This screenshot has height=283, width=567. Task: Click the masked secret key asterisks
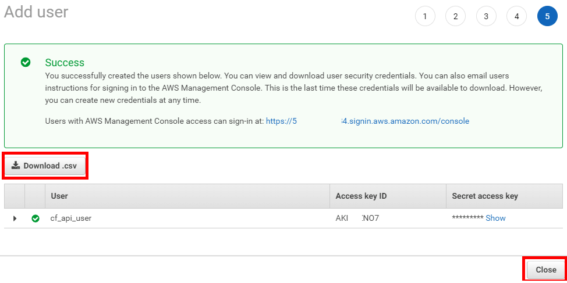467,218
